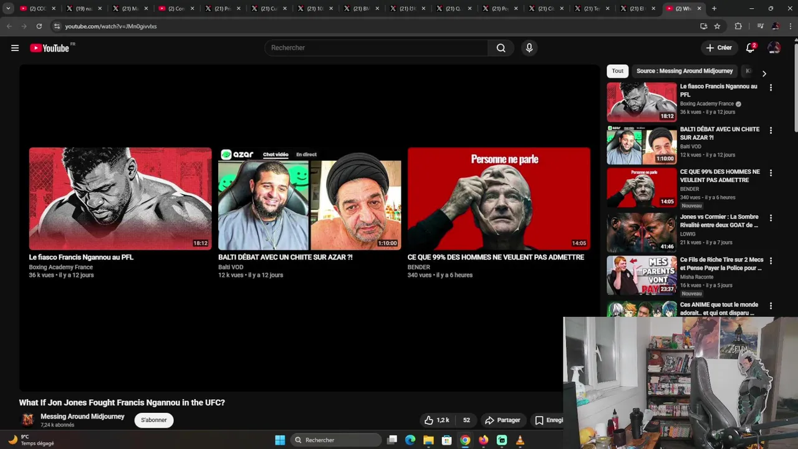
Task: Click video title What If Jon Jones Fought Francis Ngannou
Action: 122,403
